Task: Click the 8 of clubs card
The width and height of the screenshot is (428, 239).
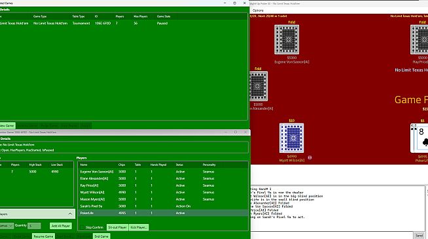Action: click(x=422, y=138)
